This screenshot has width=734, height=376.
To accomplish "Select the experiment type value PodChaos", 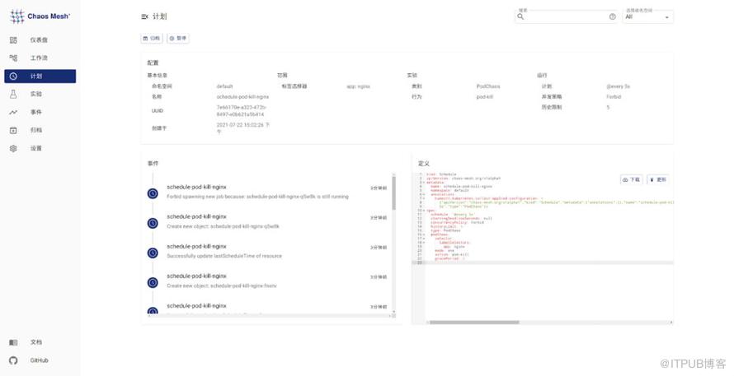I will coord(488,86).
